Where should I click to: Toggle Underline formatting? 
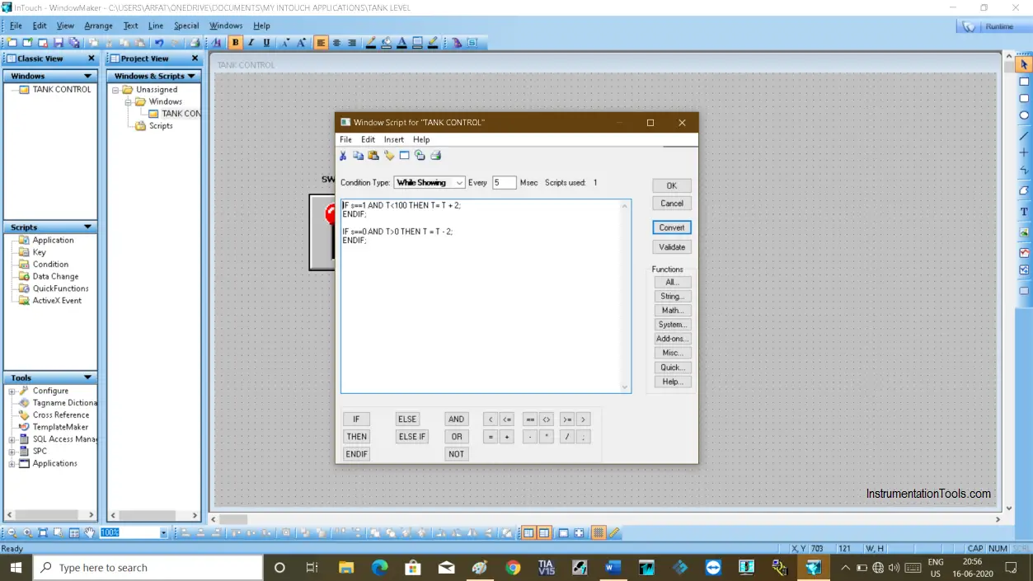[x=266, y=43]
